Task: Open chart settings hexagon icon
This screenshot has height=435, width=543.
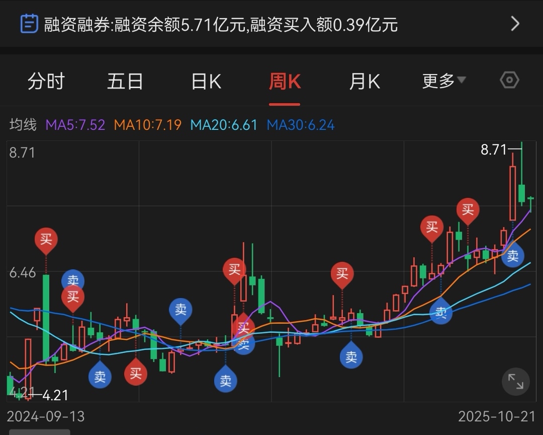Action: click(x=509, y=80)
